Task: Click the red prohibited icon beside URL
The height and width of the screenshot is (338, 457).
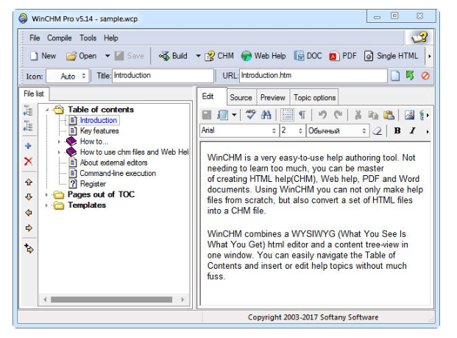Action: click(x=425, y=76)
